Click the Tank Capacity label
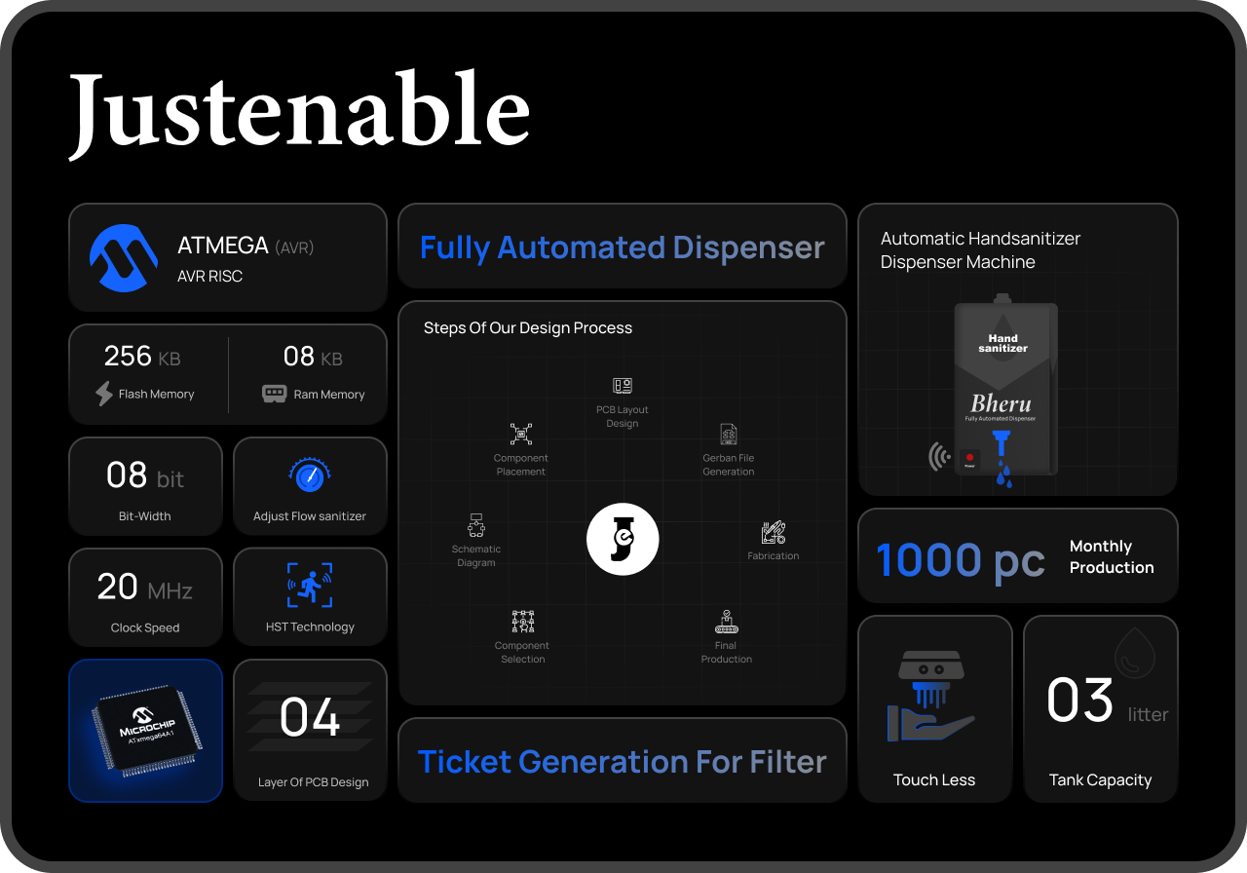 1100,779
